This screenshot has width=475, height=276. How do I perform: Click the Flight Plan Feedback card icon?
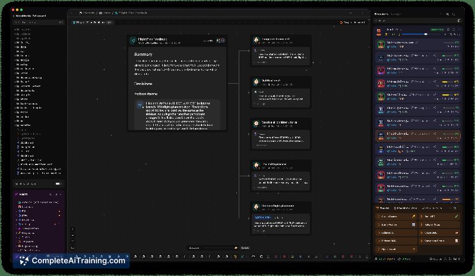coord(133,40)
